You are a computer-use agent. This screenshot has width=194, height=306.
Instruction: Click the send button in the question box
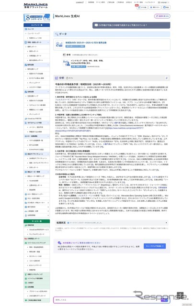click(164, 300)
